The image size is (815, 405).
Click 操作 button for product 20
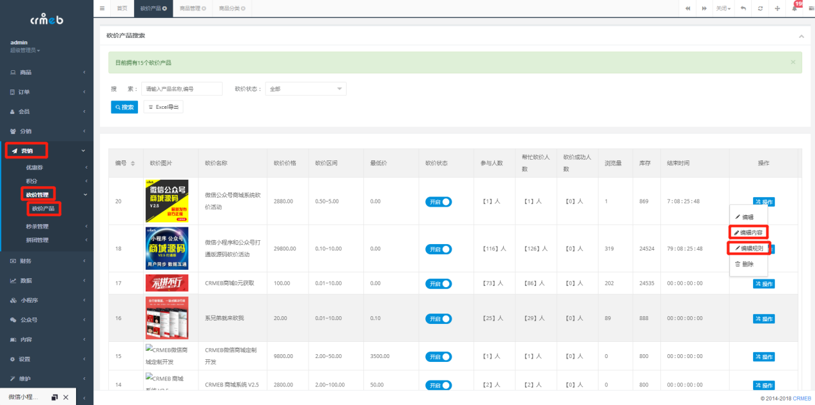(763, 202)
